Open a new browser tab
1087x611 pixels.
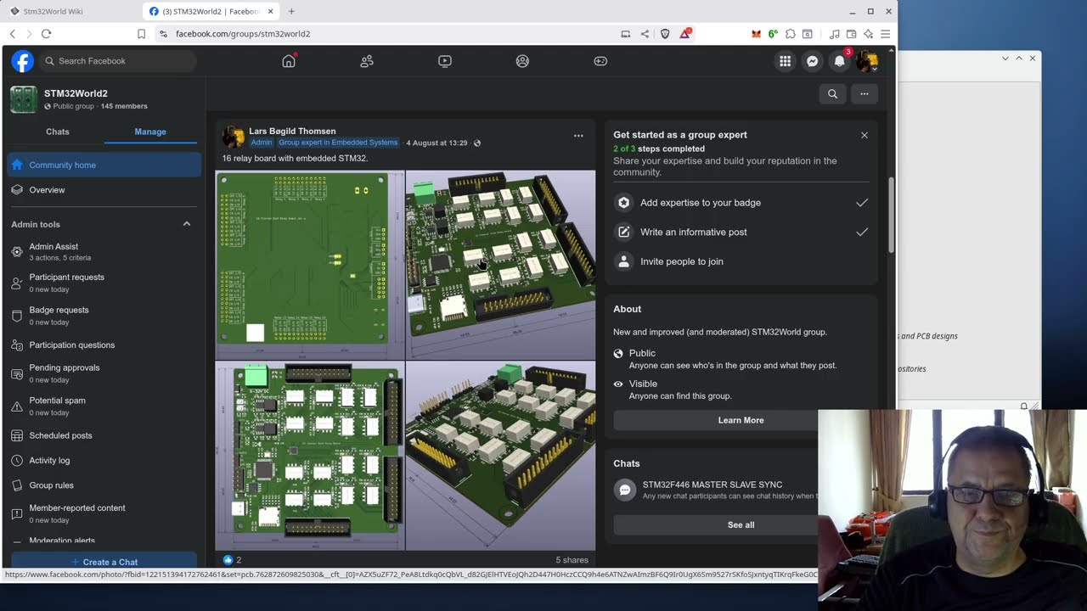[291, 11]
